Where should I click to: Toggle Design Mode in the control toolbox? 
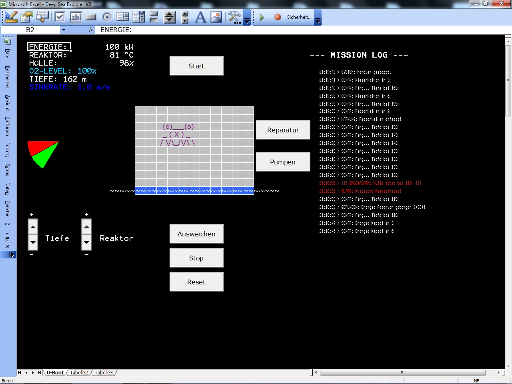tap(11, 17)
